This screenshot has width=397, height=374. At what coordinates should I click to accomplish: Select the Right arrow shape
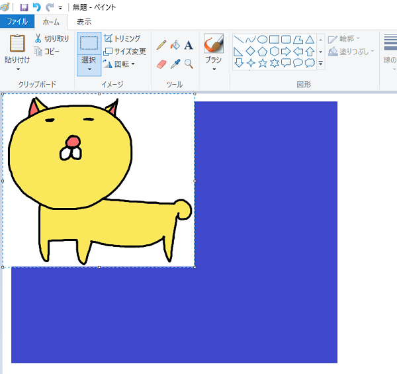[286, 52]
